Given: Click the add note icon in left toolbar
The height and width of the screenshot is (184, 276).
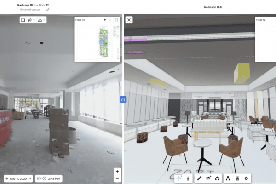Looking at the screenshot, I should tap(23, 20).
